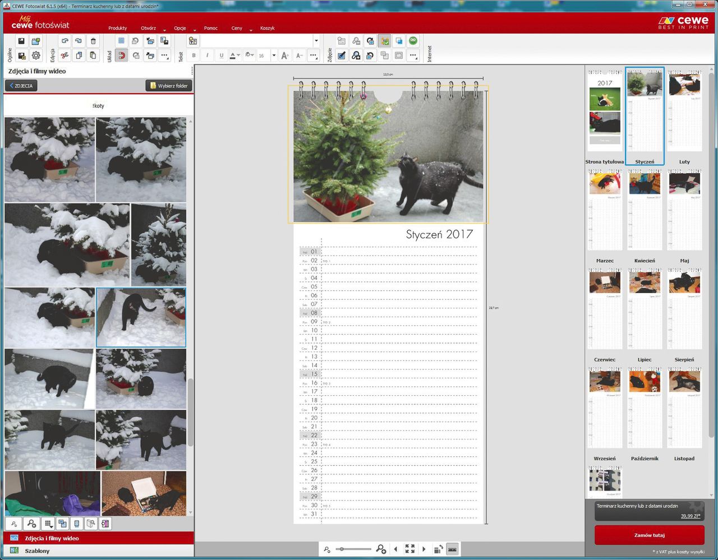Click the decrease font size icon
The height and width of the screenshot is (560, 718).
(299, 55)
